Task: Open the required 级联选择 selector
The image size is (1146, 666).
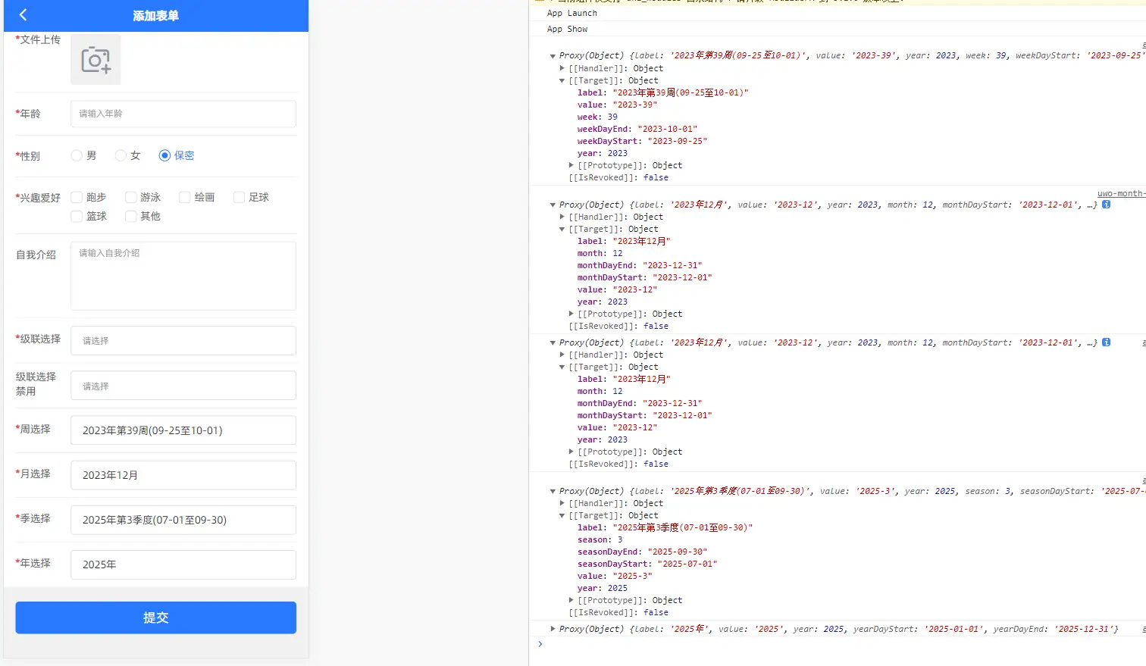Action: pos(183,341)
